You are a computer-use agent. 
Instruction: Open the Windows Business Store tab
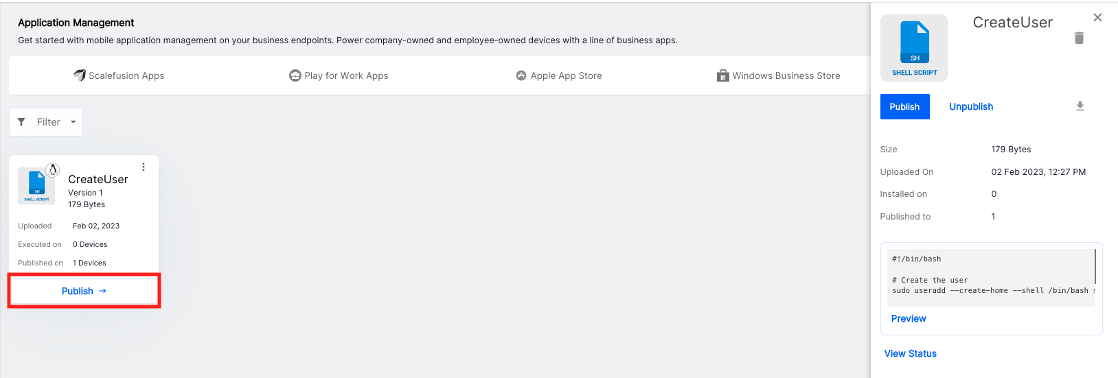pos(786,75)
